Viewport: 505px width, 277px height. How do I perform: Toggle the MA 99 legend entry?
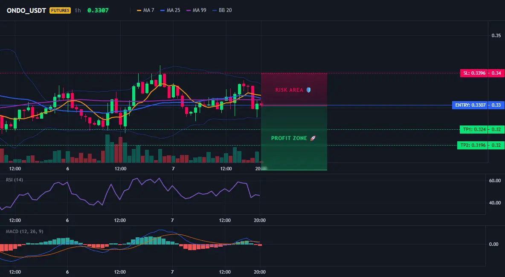197,10
